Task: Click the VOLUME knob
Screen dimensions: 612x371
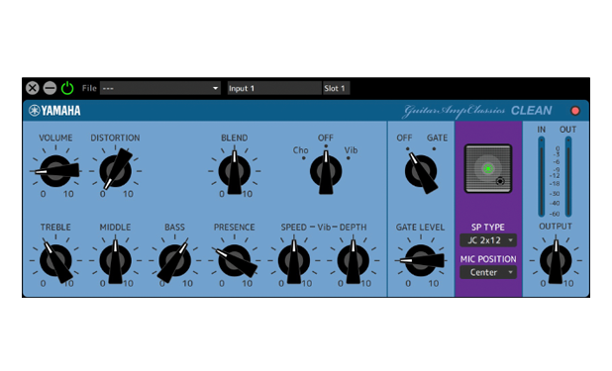Action: tap(55, 171)
